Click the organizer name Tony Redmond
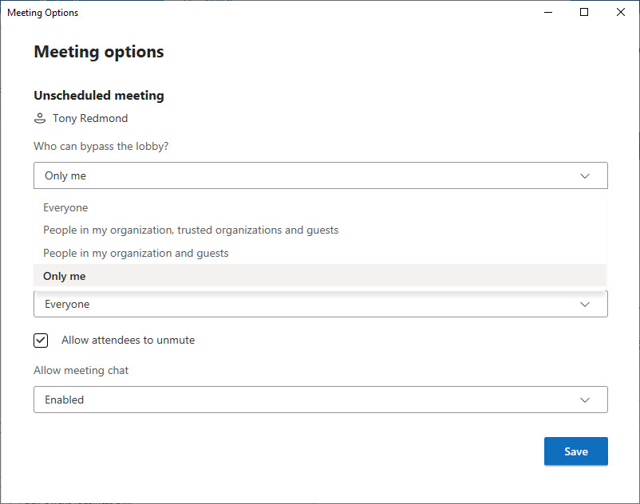The width and height of the screenshot is (640, 504). (x=90, y=119)
